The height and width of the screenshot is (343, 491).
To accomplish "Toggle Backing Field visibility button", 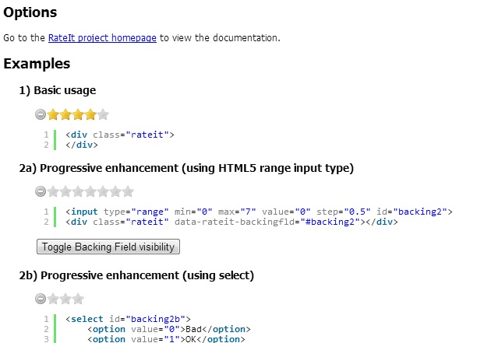I will (x=108, y=247).
